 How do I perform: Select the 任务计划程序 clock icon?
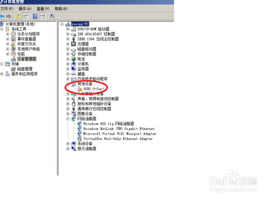13,34
